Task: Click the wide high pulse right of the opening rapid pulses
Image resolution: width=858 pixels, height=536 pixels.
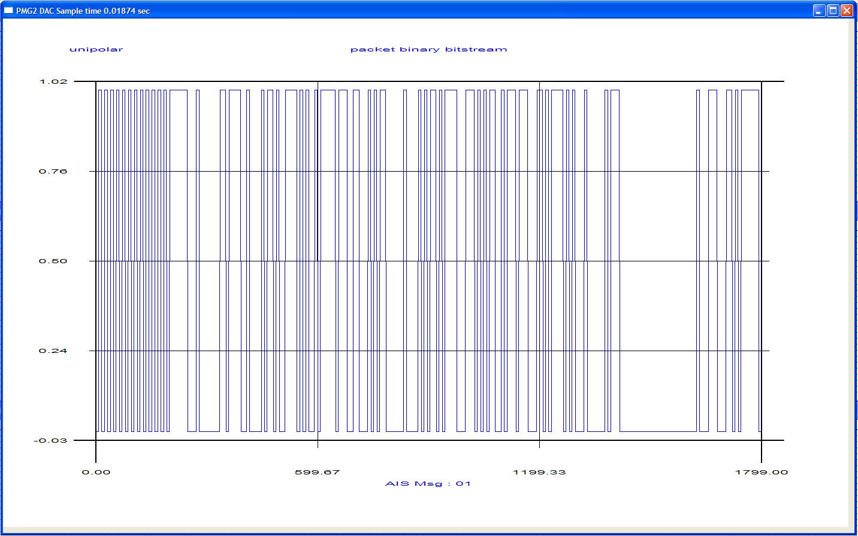Action: [x=179, y=90]
